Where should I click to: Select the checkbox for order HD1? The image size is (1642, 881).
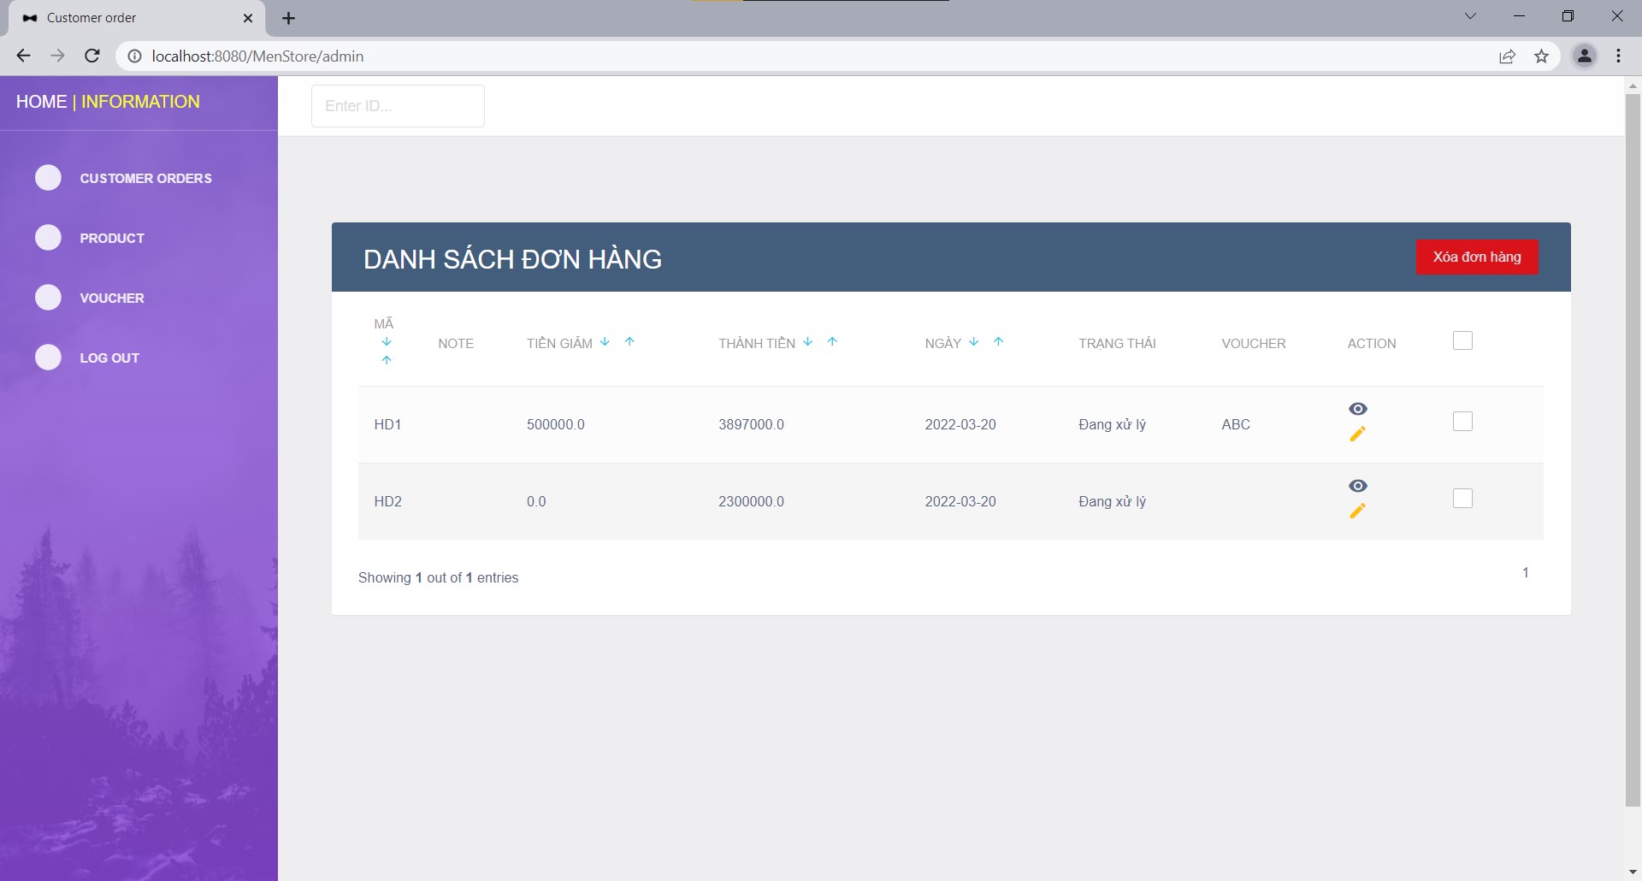pos(1463,421)
